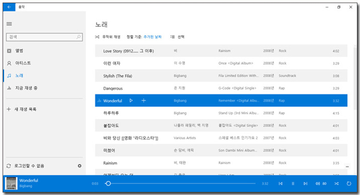Select the Rainism song title
Viewport: 360px width, 195px height.
(110, 163)
